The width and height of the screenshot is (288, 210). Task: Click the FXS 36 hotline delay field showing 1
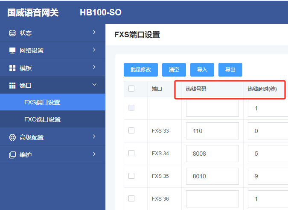[x=268, y=199]
